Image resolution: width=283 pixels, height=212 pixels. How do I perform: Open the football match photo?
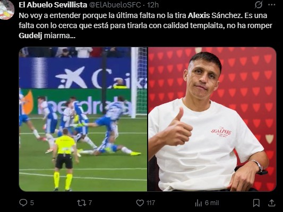(83, 119)
